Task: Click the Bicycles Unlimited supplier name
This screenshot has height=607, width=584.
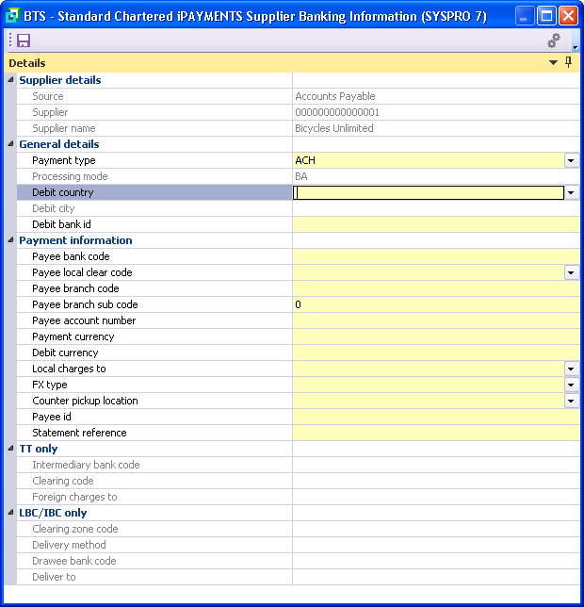Action: pos(334,128)
